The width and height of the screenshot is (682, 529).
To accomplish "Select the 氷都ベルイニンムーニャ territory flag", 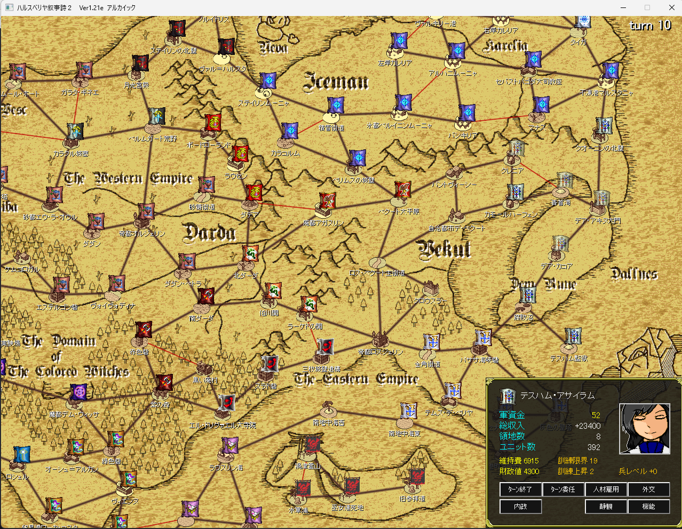I will 404,103.
